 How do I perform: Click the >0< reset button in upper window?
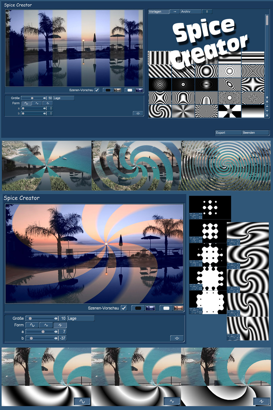click(138, 114)
